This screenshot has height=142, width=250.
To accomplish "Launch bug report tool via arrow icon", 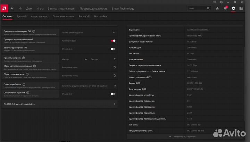I will 114,85.
